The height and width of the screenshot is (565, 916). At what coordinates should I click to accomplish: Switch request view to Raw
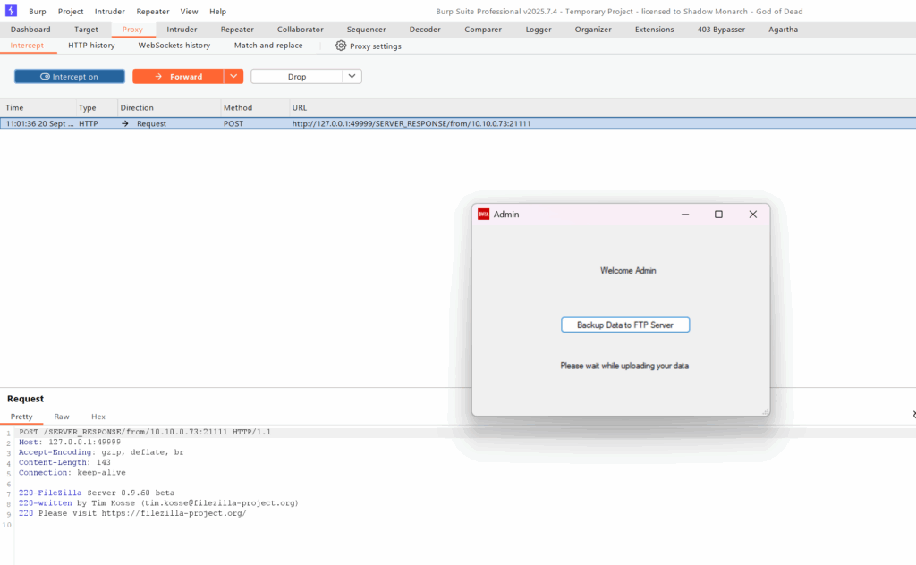click(x=62, y=417)
